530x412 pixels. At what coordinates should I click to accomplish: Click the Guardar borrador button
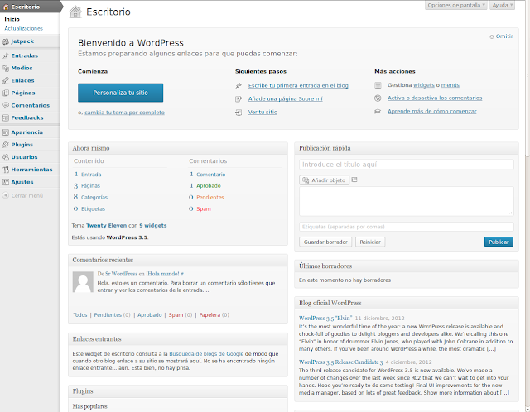tap(325, 242)
